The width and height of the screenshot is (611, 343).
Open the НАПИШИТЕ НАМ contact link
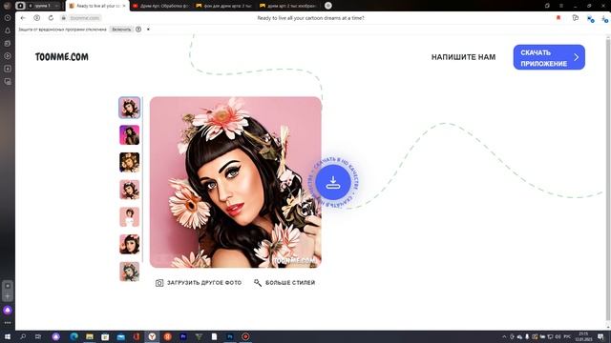[x=463, y=57]
